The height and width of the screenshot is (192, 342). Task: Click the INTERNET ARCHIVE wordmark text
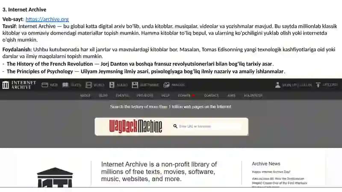click(x=24, y=85)
